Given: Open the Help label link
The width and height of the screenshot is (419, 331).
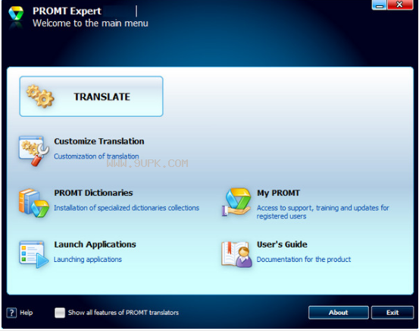Looking at the screenshot, I should [x=27, y=313].
